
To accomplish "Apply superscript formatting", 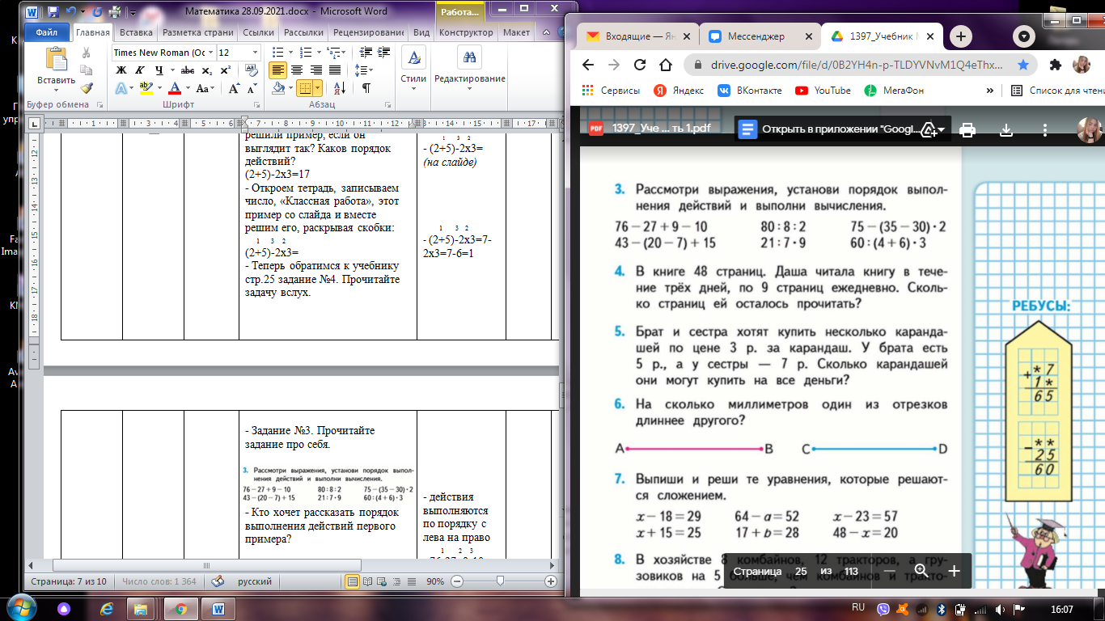I will pyautogui.click(x=226, y=70).
